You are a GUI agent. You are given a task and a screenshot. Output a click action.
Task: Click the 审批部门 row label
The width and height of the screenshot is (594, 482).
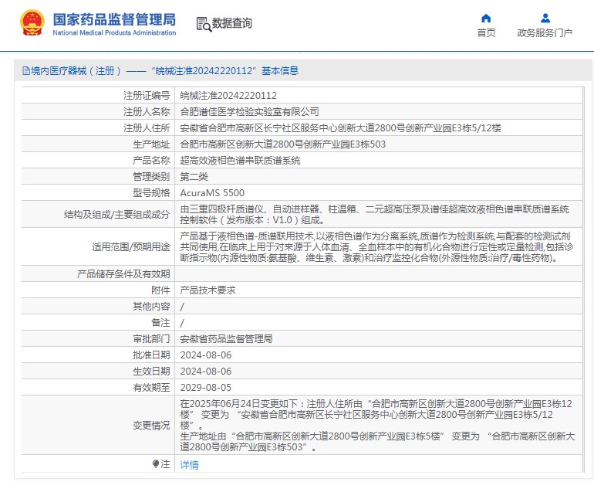click(151, 339)
